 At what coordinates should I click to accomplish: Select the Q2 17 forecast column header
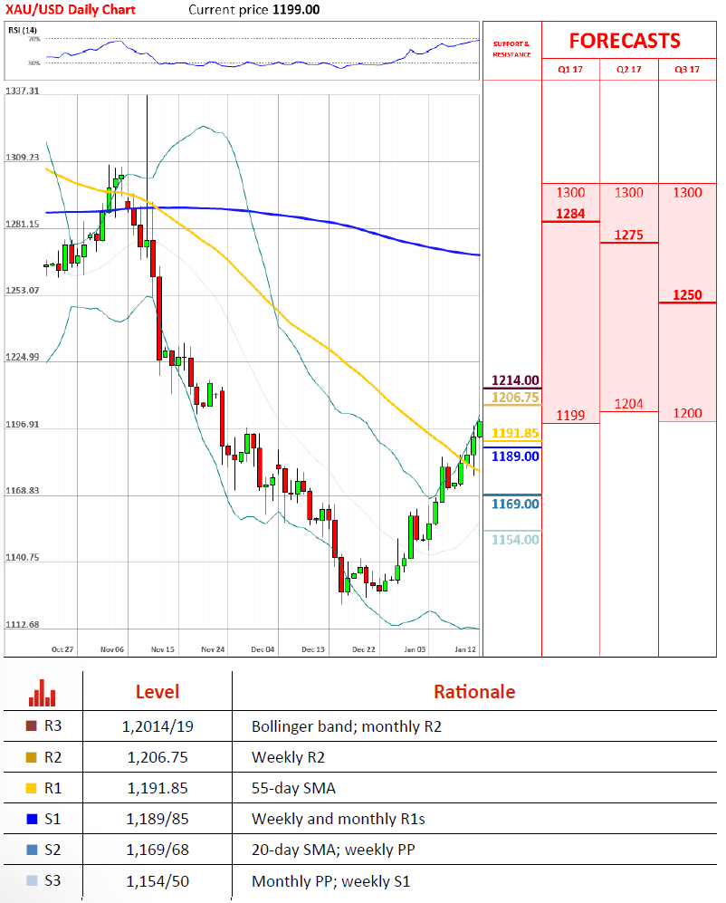click(x=629, y=69)
